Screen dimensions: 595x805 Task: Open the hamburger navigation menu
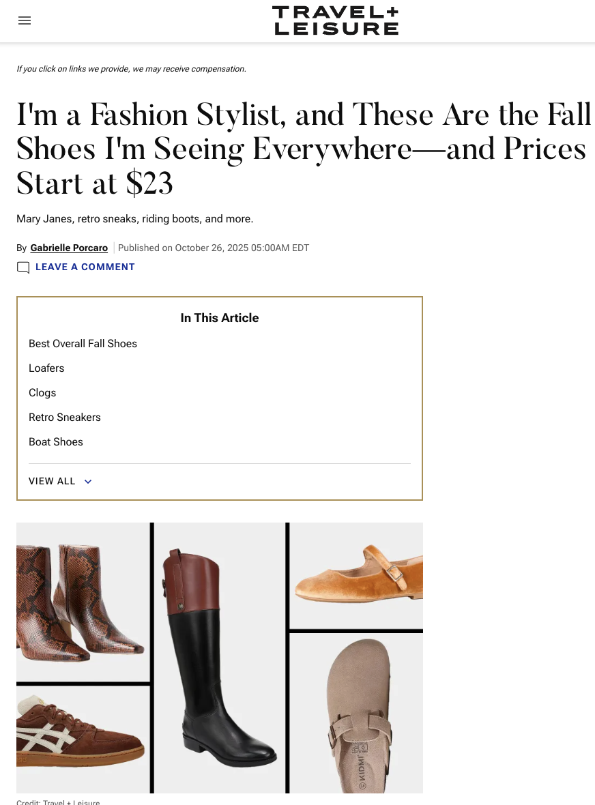(x=25, y=20)
